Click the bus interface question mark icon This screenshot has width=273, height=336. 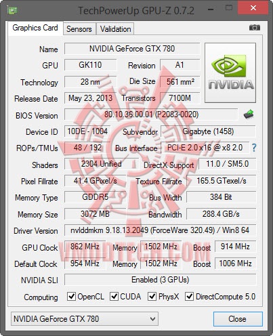coord(254,148)
